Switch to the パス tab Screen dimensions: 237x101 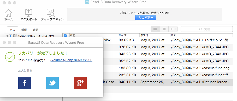pyautogui.click(x=13, y=30)
